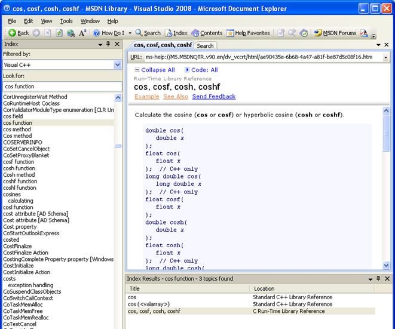
Task: Close the current document tab
Action: [387, 45]
